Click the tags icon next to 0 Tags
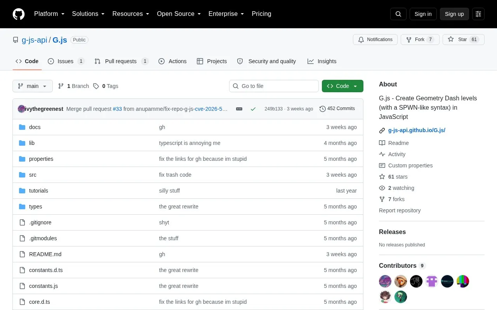This screenshot has height=310, width=497. (96, 86)
